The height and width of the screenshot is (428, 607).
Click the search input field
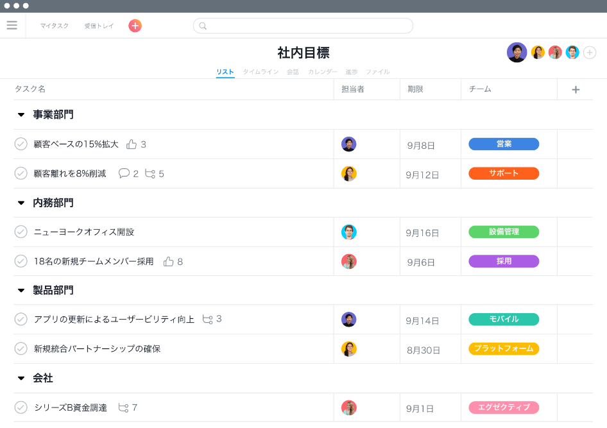[x=303, y=26]
